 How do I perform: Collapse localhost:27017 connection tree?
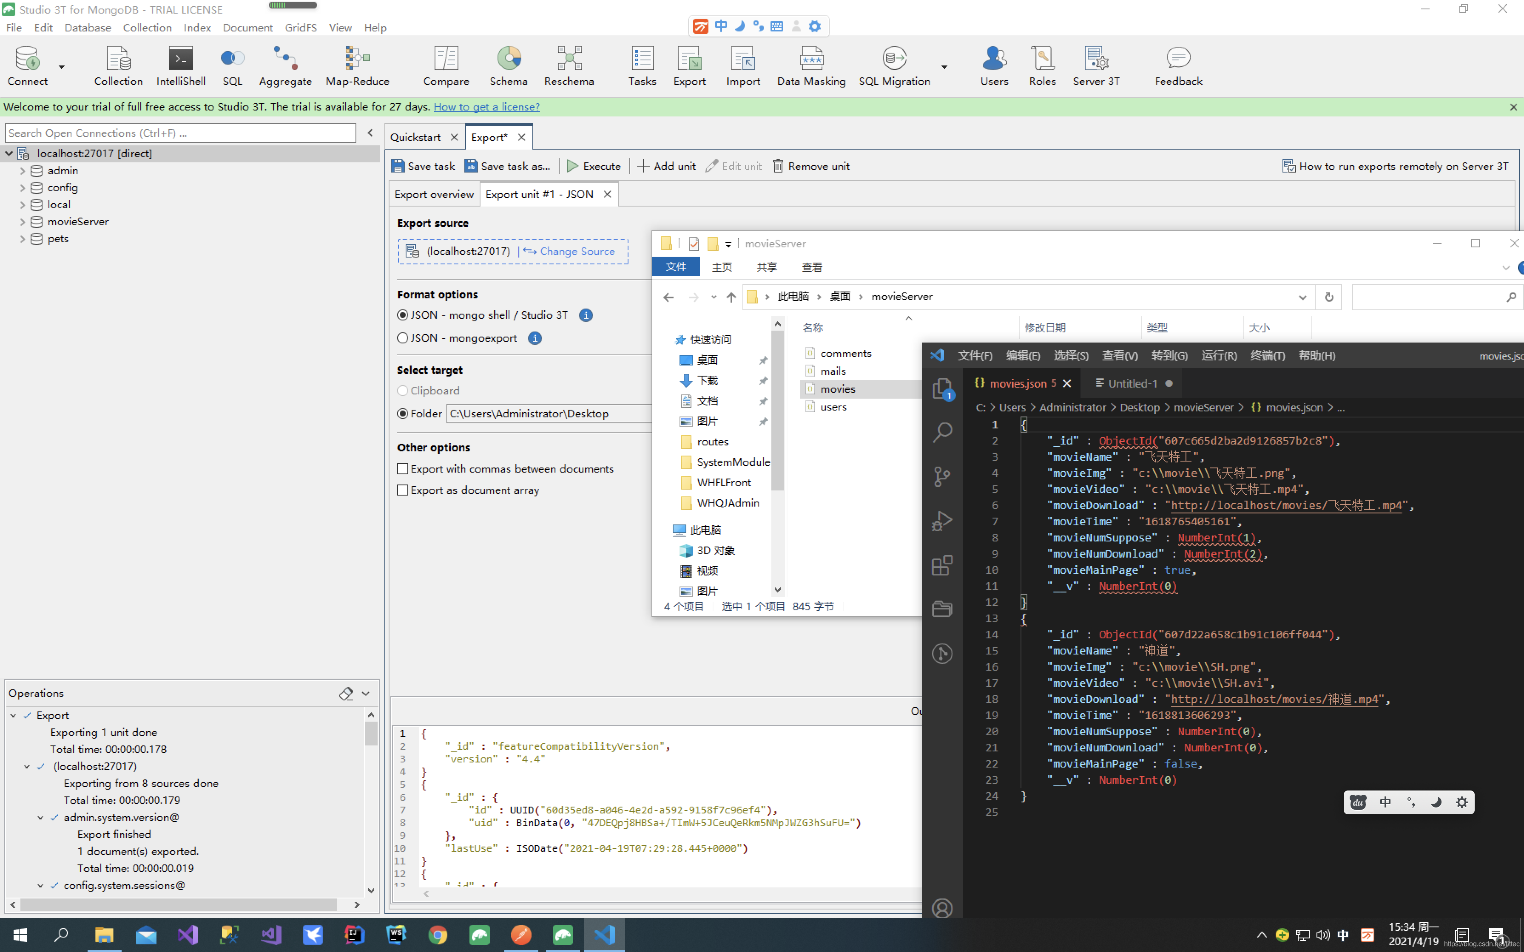[x=9, y=153]
